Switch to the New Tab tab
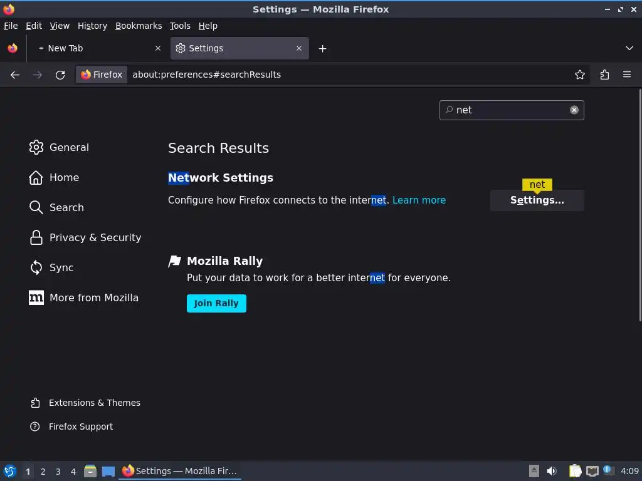Image resolution: width=642 pixels, height=481 pixels. (98, 48)
